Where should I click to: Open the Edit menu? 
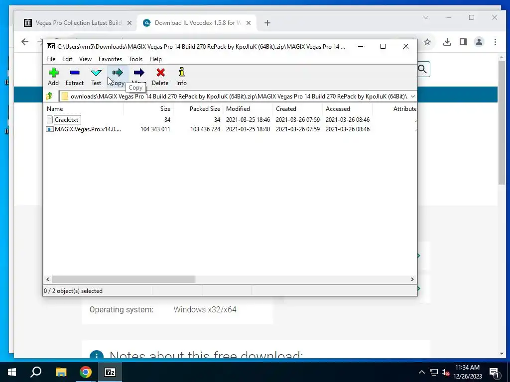tap(67, 59)
